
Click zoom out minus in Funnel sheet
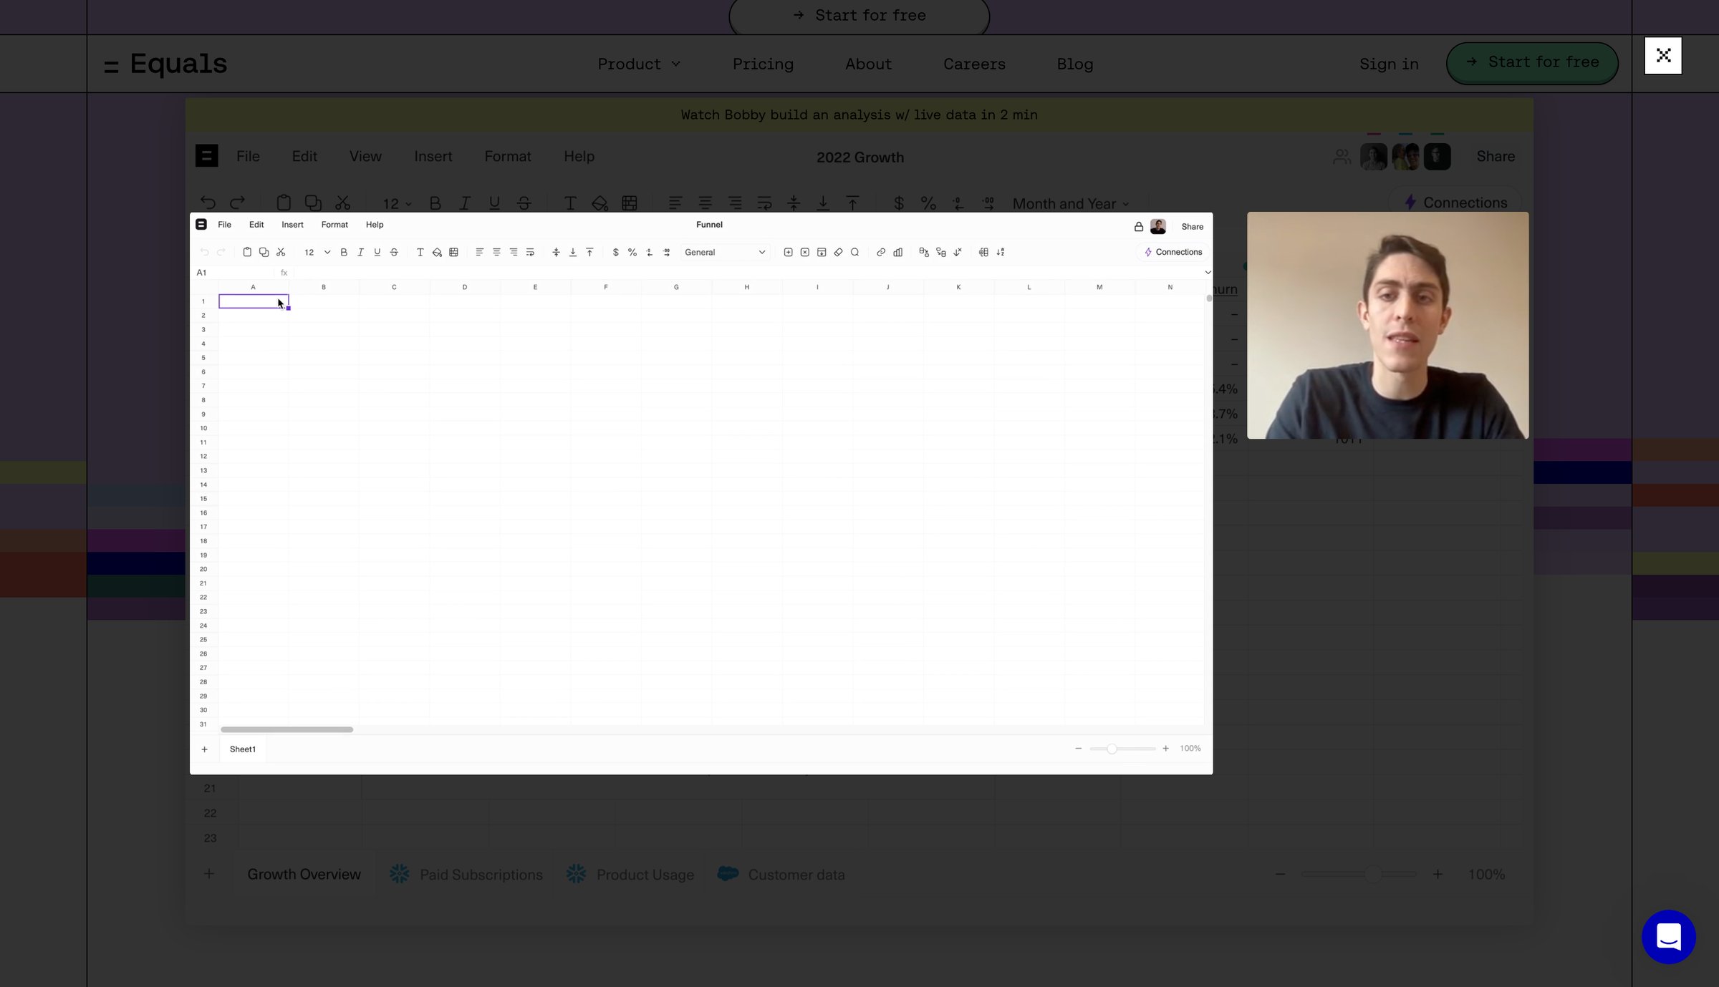click(x=1078, y=749)
